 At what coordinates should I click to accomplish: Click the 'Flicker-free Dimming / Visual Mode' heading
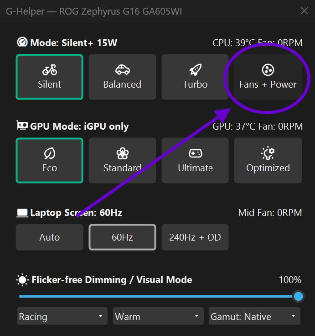pos(112,280)
